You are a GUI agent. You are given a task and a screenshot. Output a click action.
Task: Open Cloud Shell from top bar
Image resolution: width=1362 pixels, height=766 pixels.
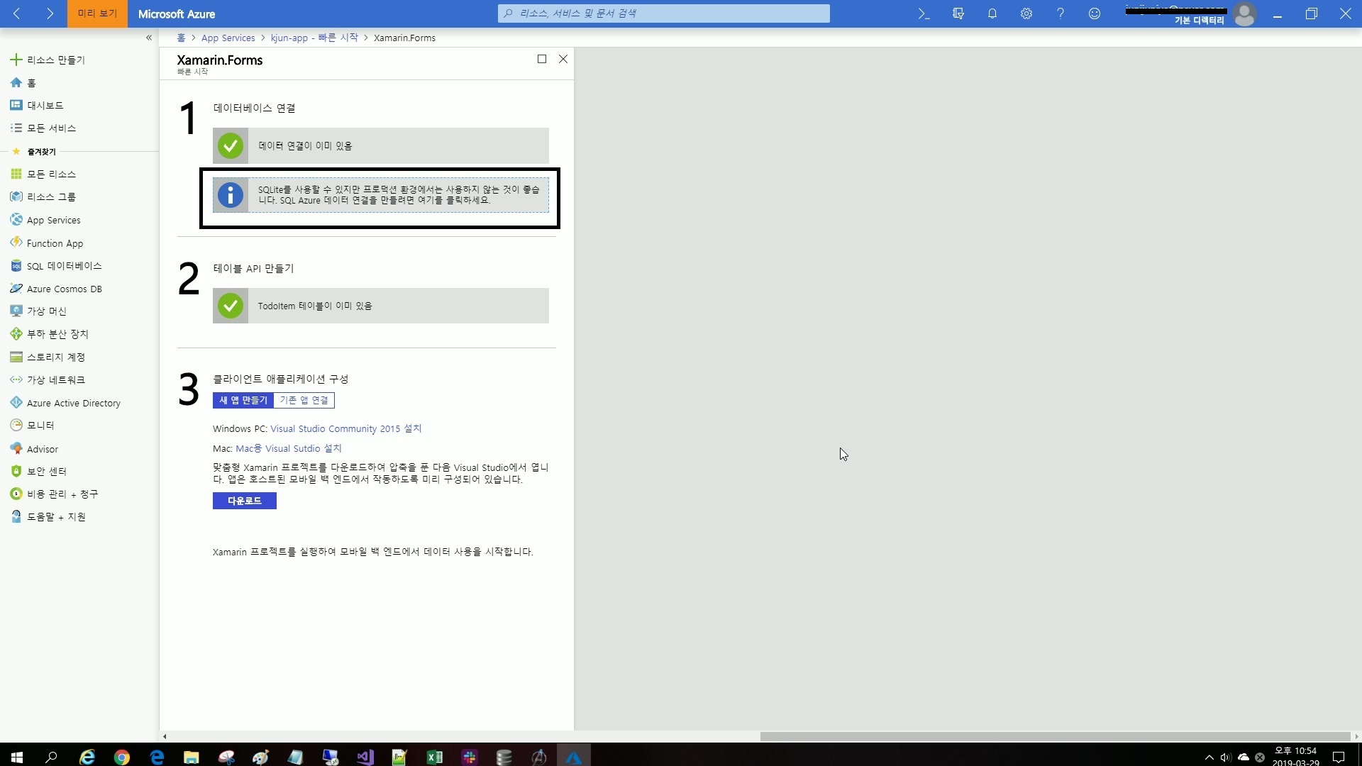pos(924,13)
